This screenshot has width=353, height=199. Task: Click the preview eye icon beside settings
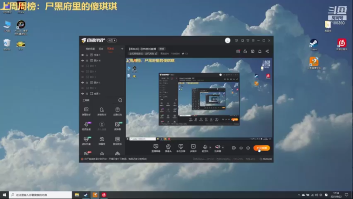[x=241, y=148]
